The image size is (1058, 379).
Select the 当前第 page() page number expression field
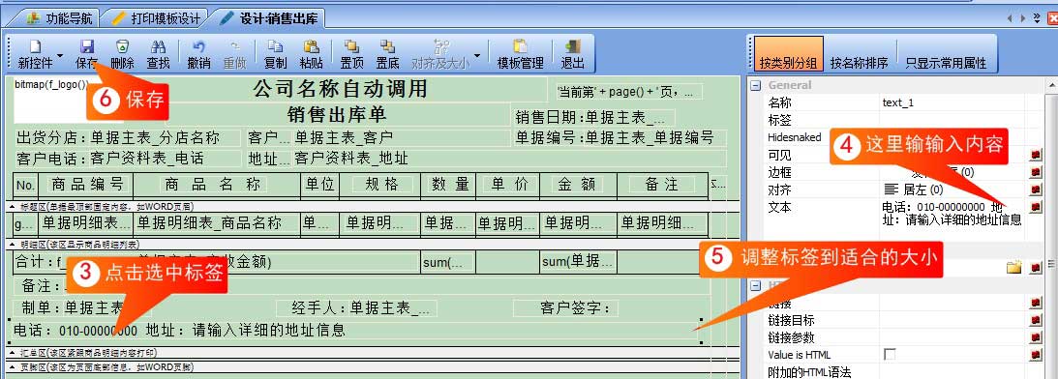click(x=629, y=92)
